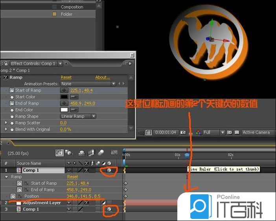
Task: Click the 3D Layer column header cube
Action: click(x=109, y=163)
